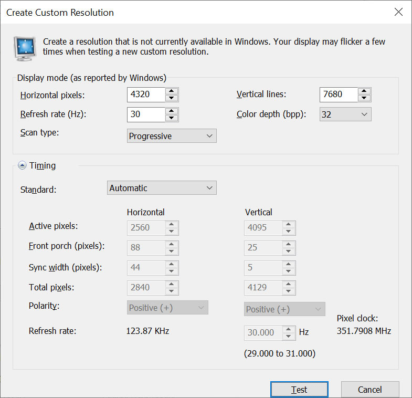This screenshot has height=398, width=412.
Task: Click the vertical refresh rate 30.000 field
Action: pos(262,333)
